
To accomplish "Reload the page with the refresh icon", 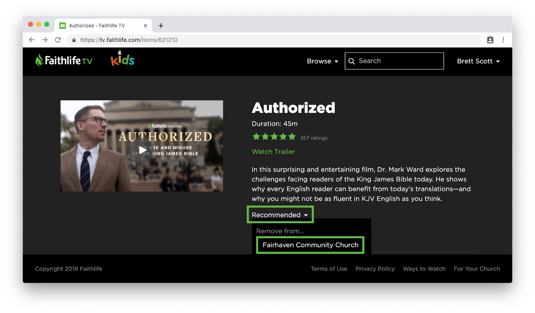I will (58, 40).
